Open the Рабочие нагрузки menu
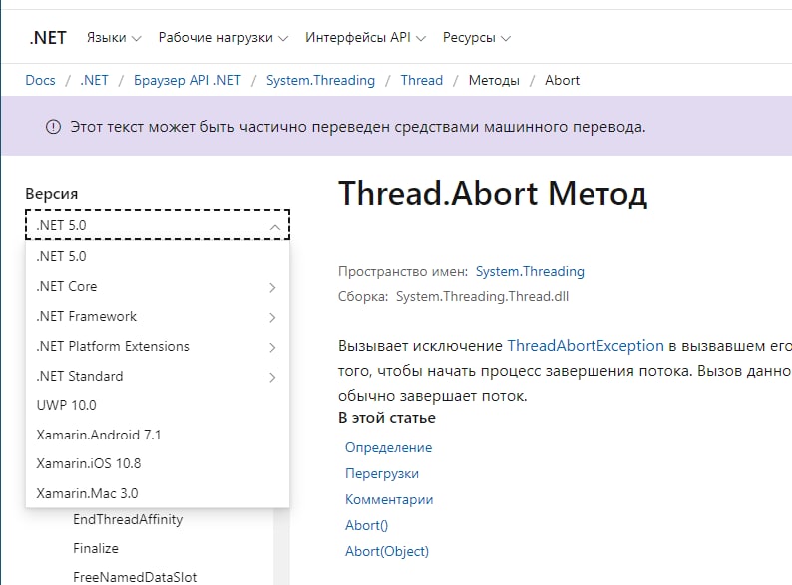Image resolution: width=792 pixels, height=585 pixels. pyautogui.click(x=222, y=37)
